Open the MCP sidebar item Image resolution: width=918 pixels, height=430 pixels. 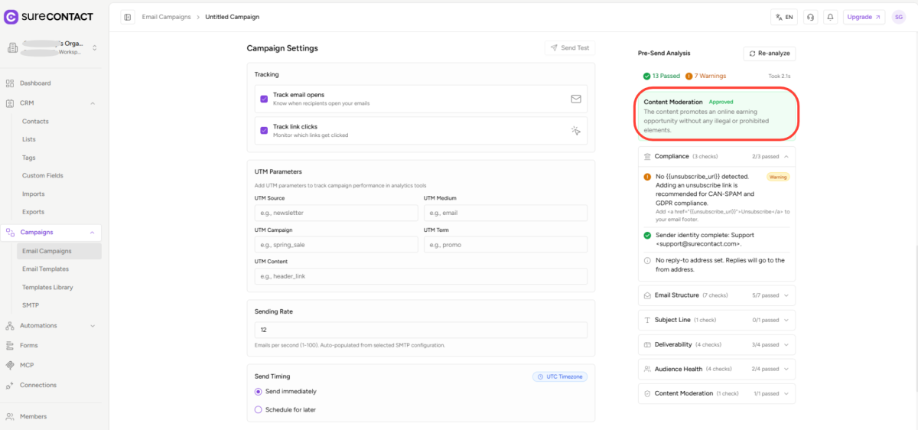pos(26,365)
